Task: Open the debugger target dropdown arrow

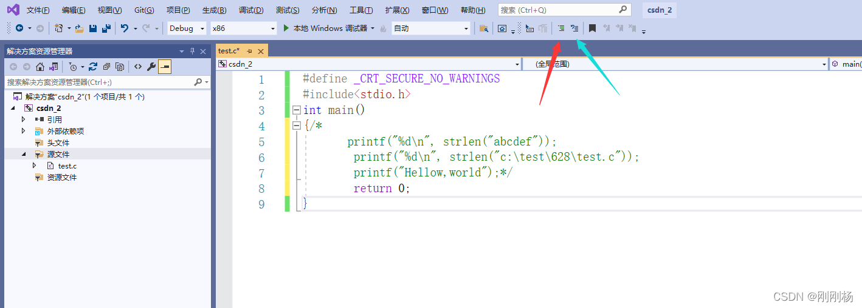Action: point(373,28)
